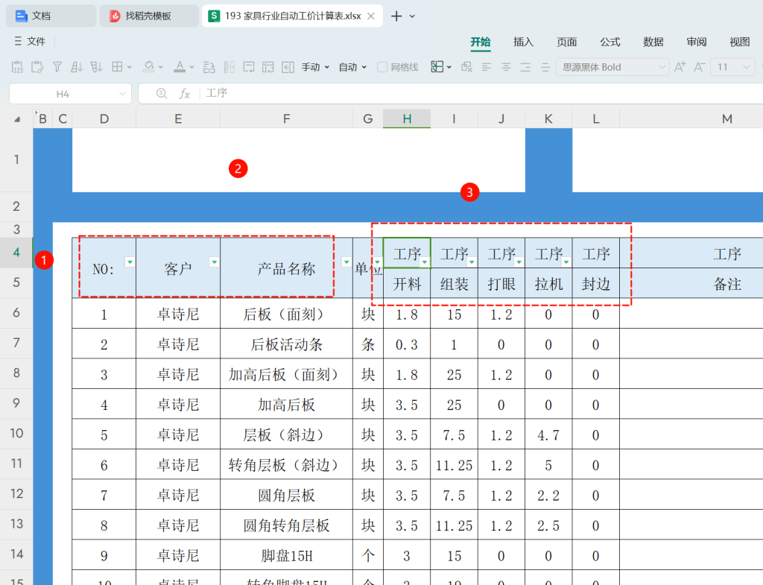Click the merge cells icon
The image size is (763, 585).
click(x=268, y=66)
